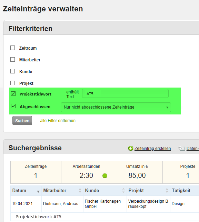Click the green plus icon for Zeiteintrag erstellen
Image resolution: width=199 pixels, height=222 pixels.
click(131, 148)
